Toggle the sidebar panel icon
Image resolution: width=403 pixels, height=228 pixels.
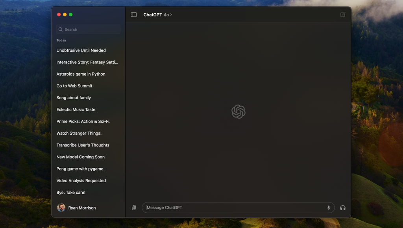pyautogui.click(x=134, y=15)
